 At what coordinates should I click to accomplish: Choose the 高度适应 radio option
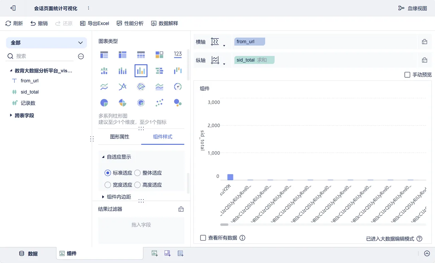click(137, 185)
